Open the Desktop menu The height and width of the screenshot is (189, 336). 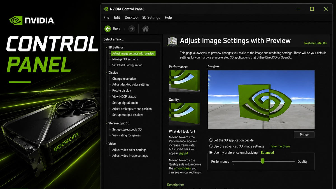[x=131, y=17]
